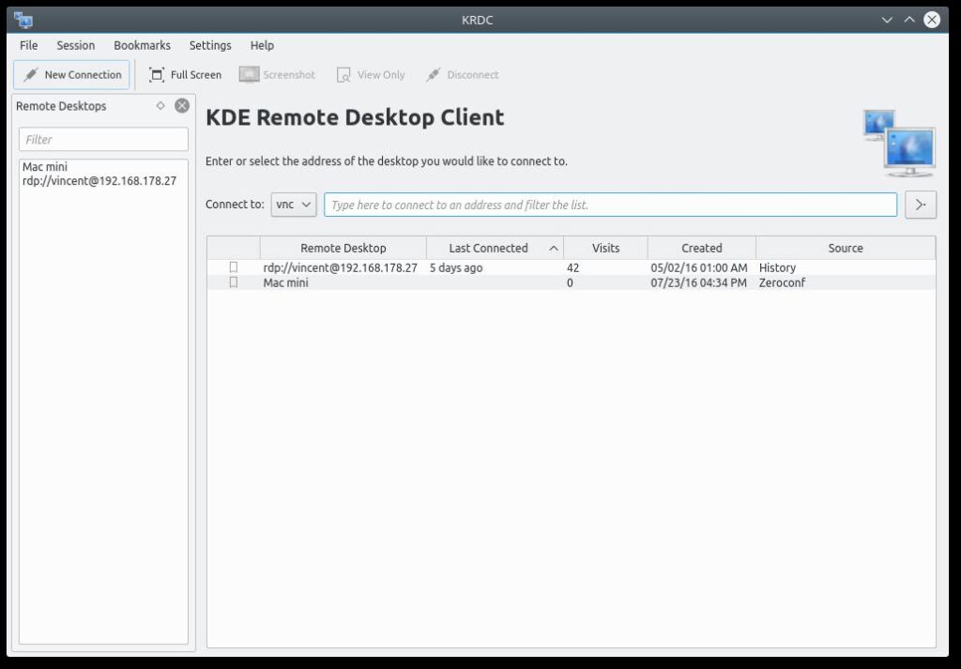Select rdp://vincent@192.168.178.27 in the sidebar list
This screenshot has height=669, width=961.
pos(99,181)
